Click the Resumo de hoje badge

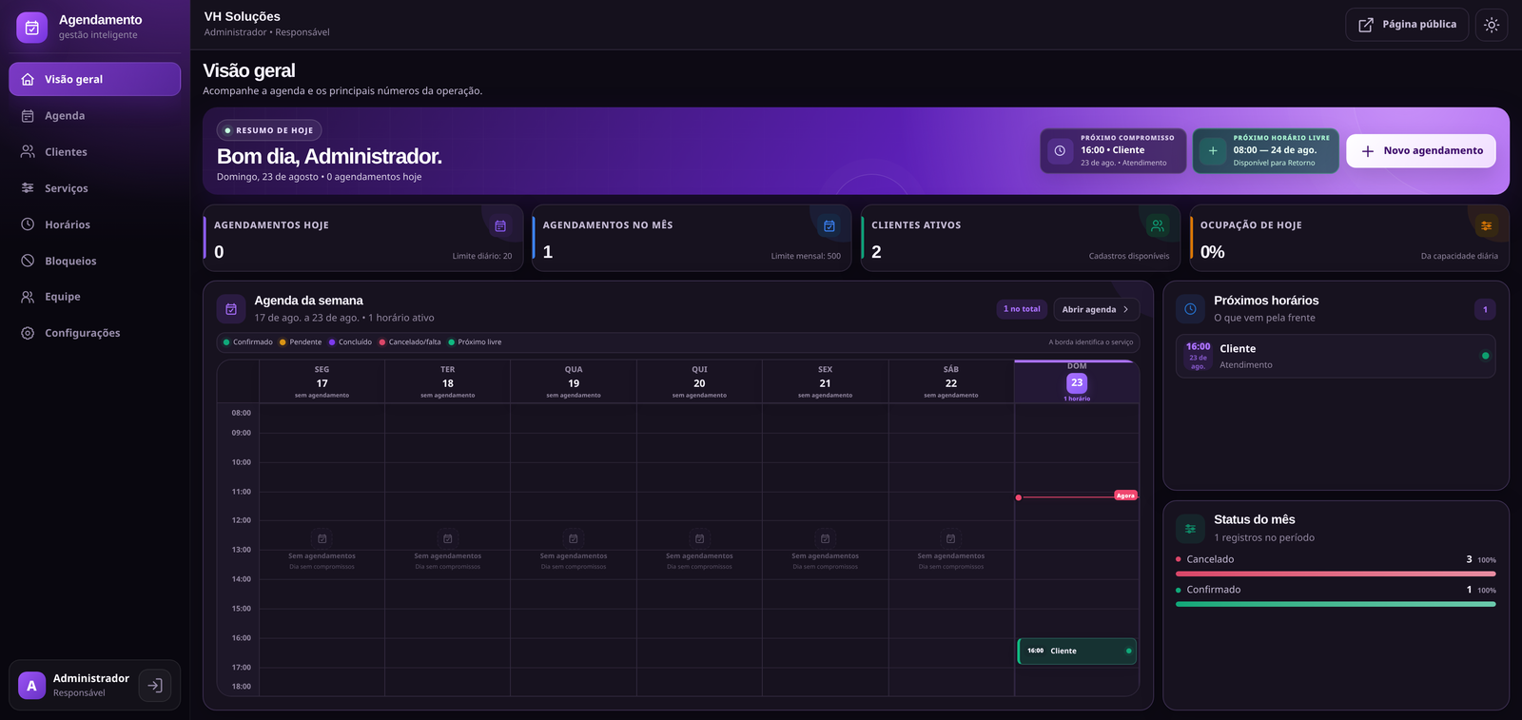point(269,130)
